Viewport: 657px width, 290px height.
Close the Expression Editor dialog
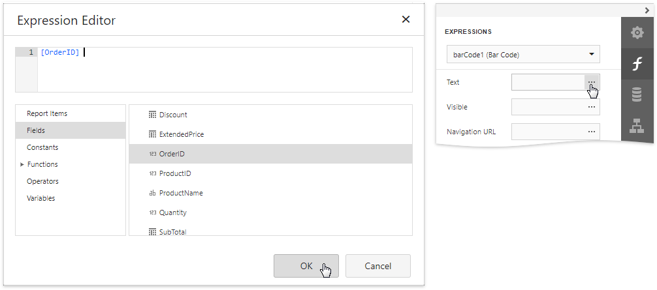click(406, 20)
